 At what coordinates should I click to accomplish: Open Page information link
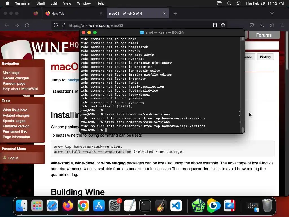click(x=16, y=137)
